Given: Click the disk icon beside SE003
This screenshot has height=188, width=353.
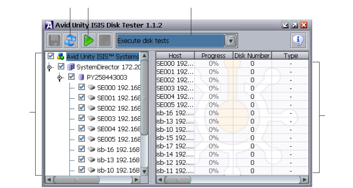Looking at the screenshot, I should point(91,118).
